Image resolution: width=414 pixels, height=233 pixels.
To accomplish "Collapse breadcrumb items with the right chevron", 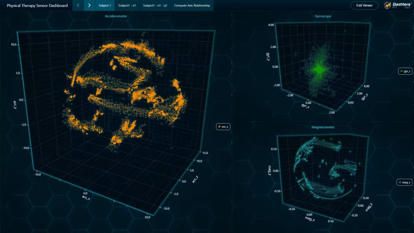I will pos(89,6).
